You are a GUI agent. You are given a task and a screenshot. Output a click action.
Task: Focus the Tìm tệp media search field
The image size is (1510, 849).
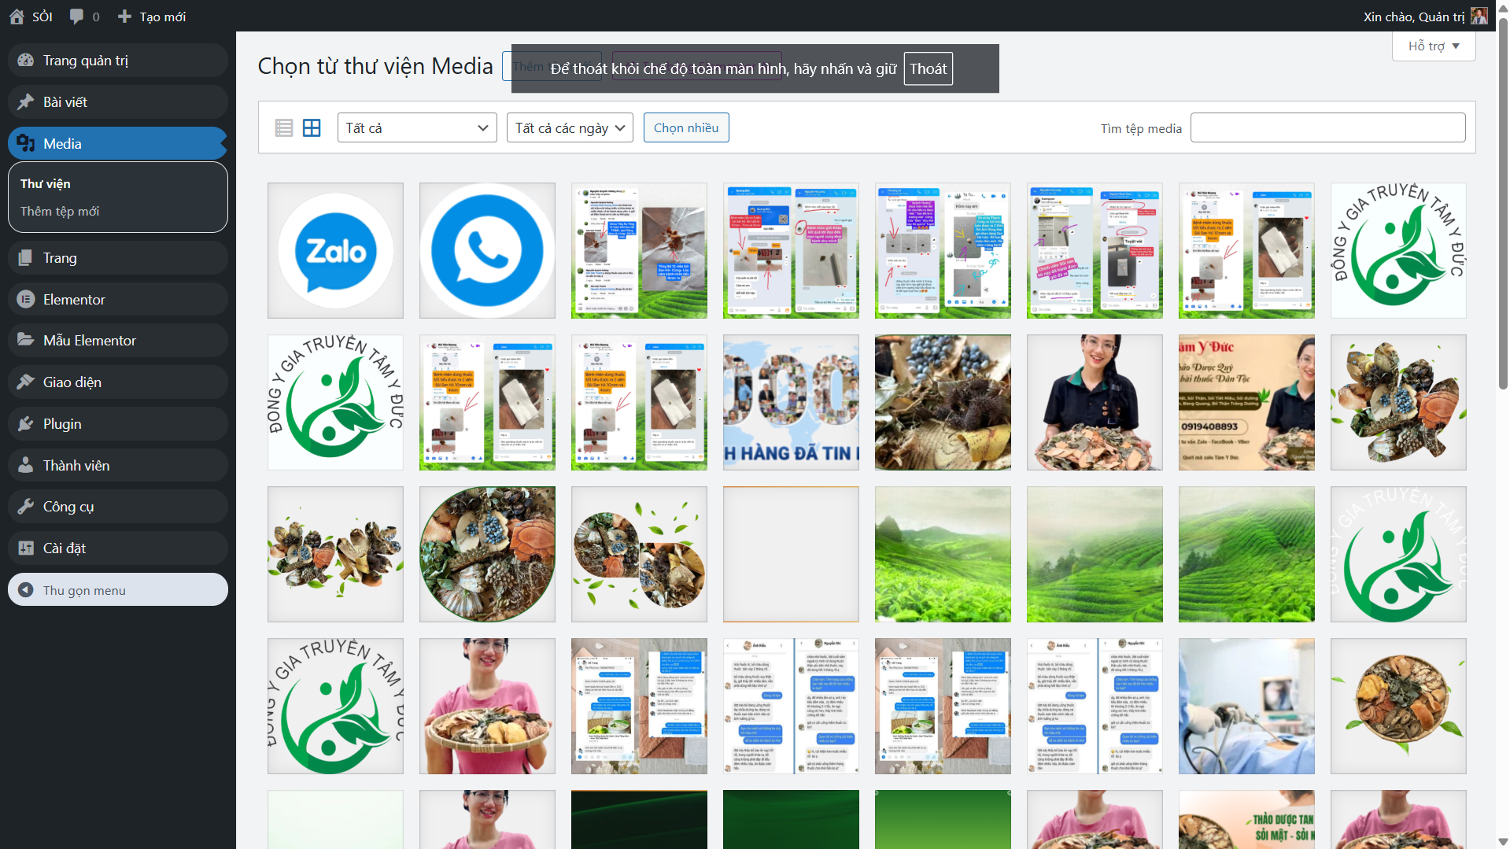[1328, 128]
